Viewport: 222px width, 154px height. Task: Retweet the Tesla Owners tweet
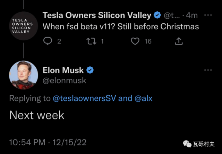coord(91,41)
